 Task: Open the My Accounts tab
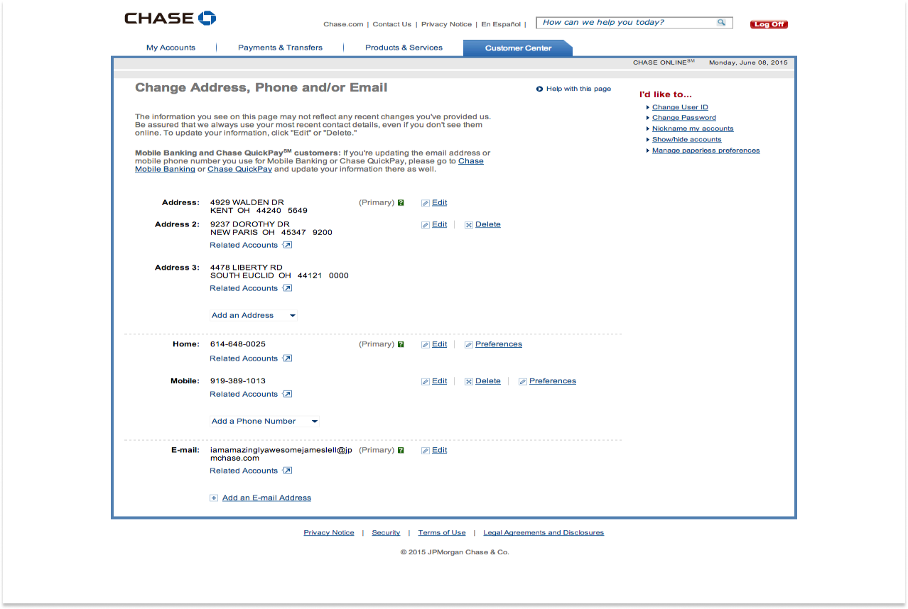click(x=171, y=48)
